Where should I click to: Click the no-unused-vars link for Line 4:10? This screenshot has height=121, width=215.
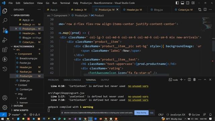(138, 86)
